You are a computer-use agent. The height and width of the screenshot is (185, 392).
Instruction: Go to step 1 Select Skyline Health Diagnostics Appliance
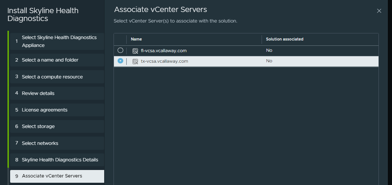coord(57,41)
